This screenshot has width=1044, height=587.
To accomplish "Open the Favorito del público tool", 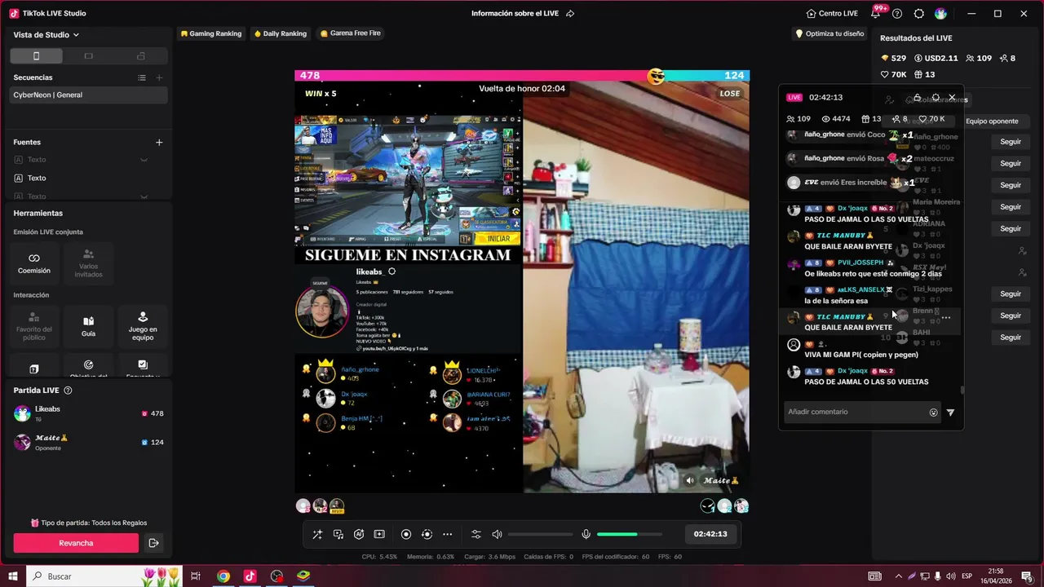I will 34,327.
